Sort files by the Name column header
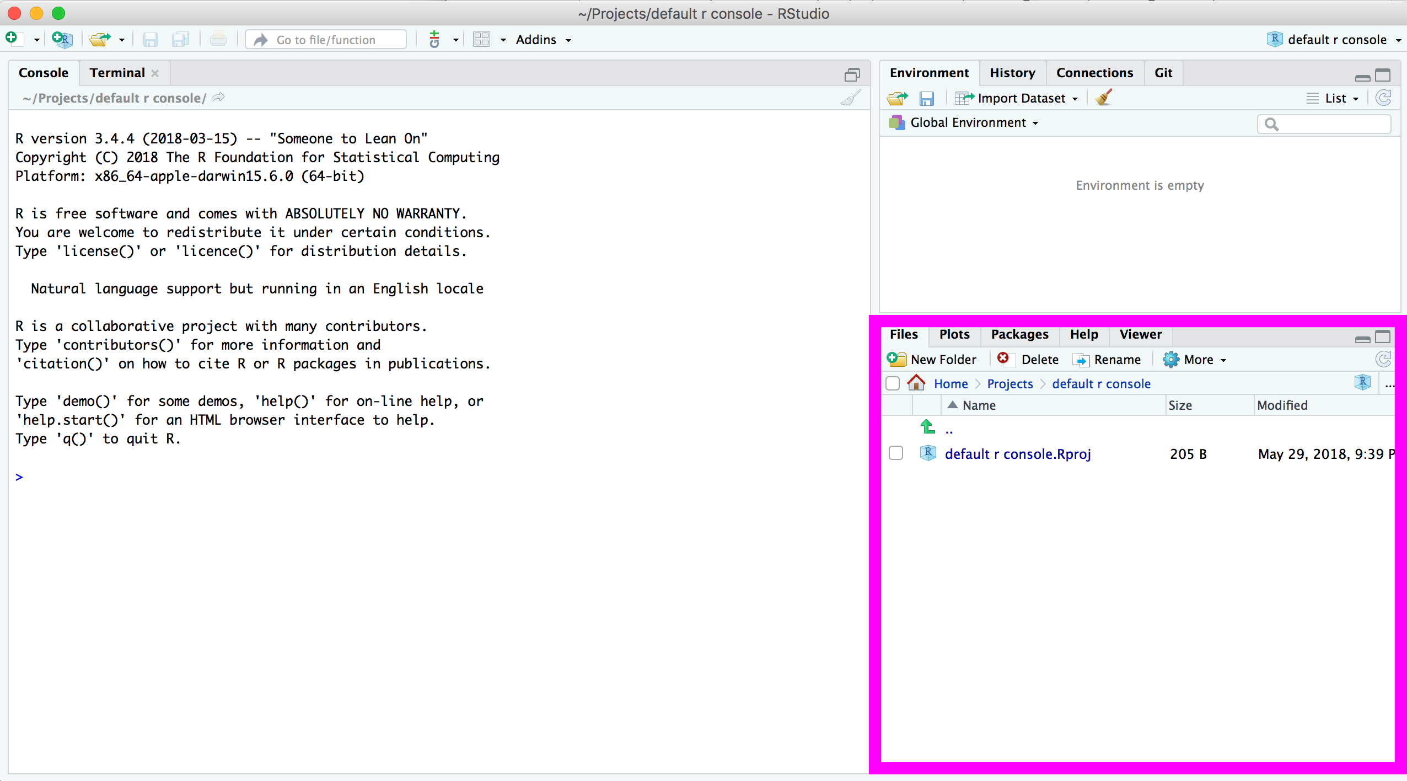 979,405
